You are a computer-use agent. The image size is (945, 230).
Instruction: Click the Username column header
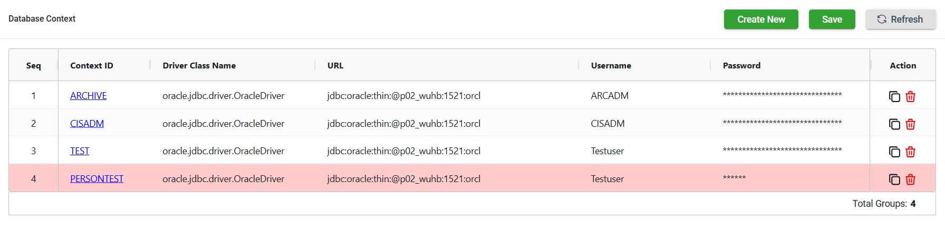point(611,66)
